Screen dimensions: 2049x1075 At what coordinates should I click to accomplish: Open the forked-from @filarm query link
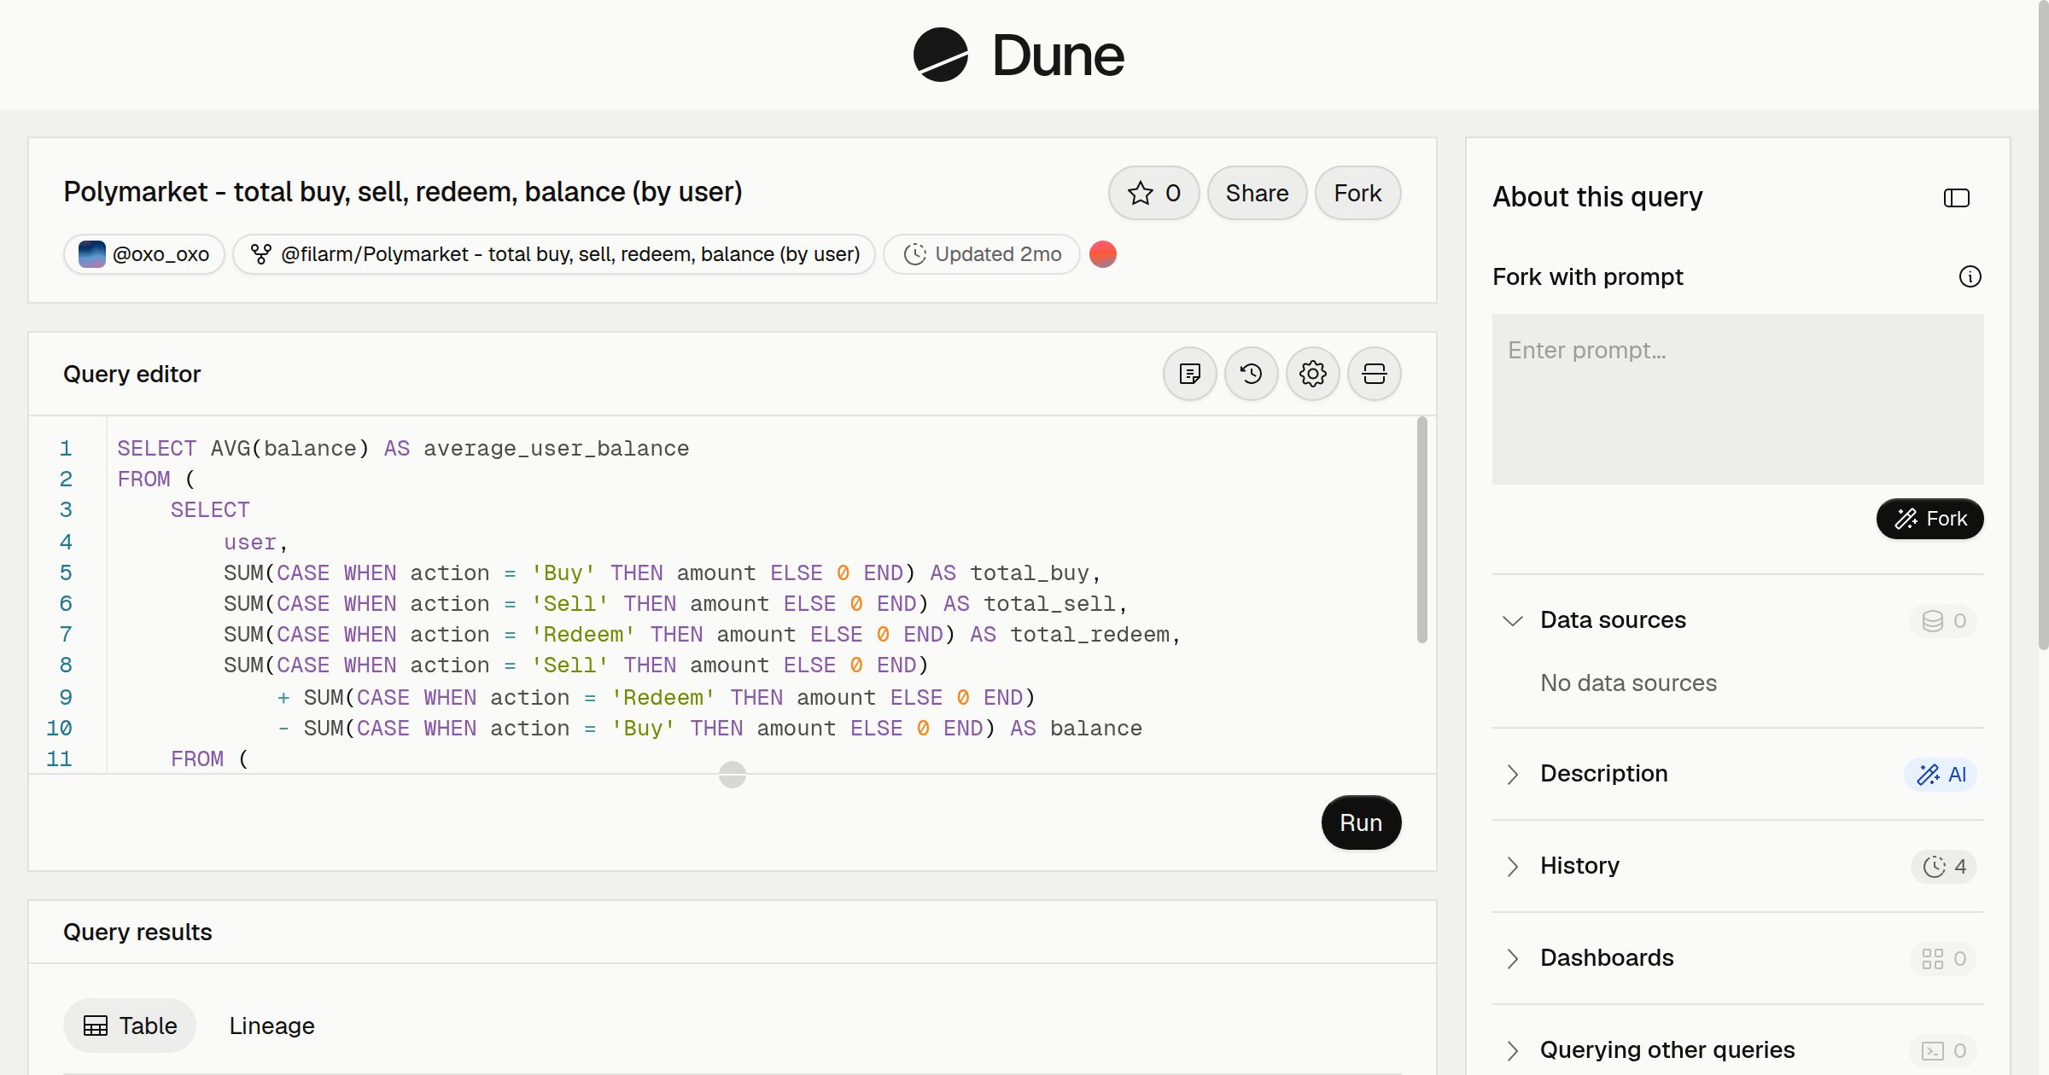554,254
